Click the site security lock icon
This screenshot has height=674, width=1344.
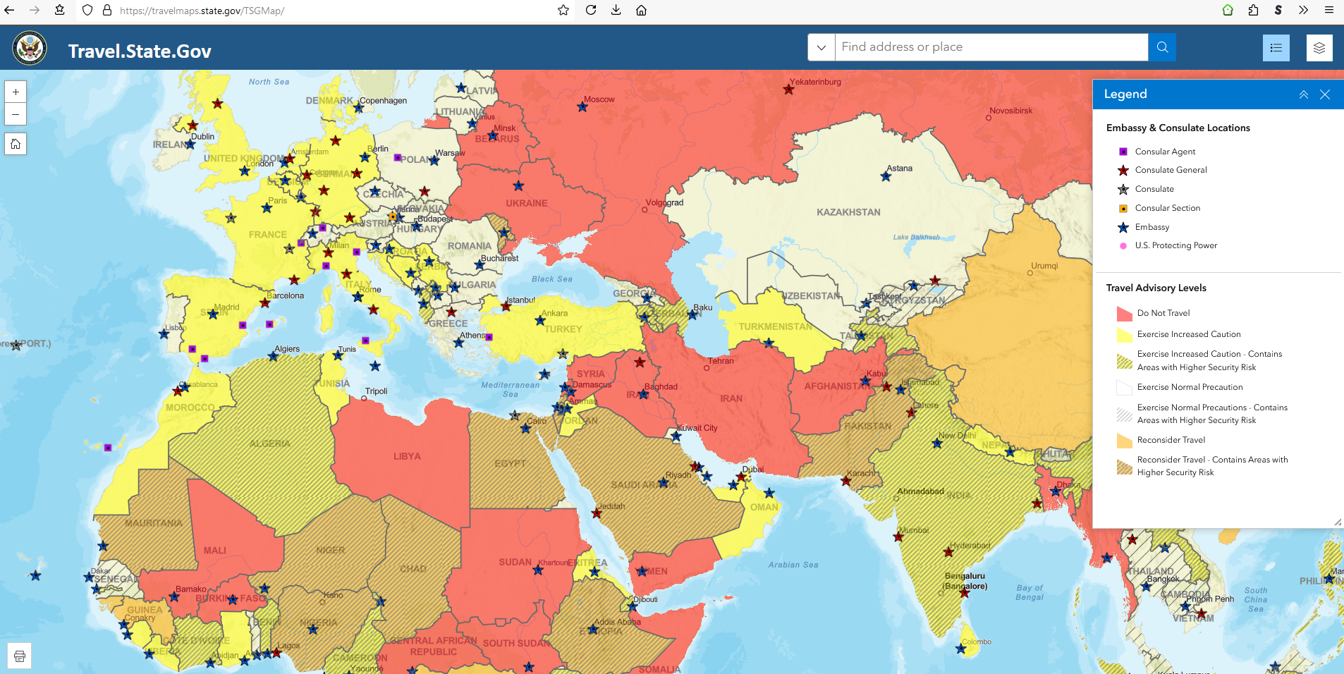107,11
